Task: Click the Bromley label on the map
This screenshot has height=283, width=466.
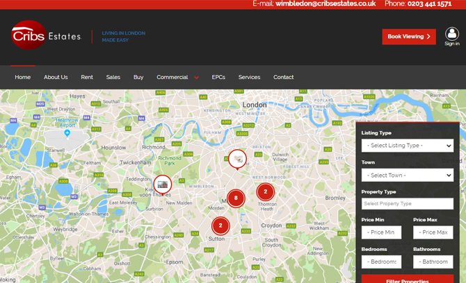Action: (x=335, y=198)
